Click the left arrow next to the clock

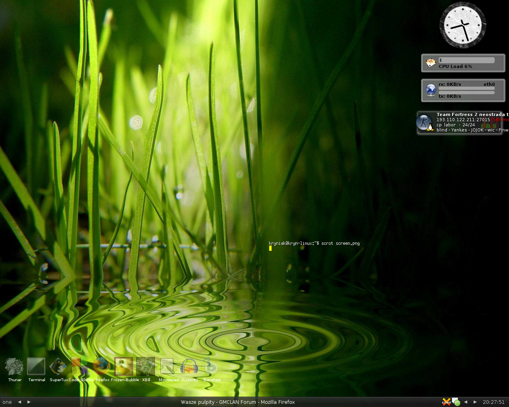(466, 402)
